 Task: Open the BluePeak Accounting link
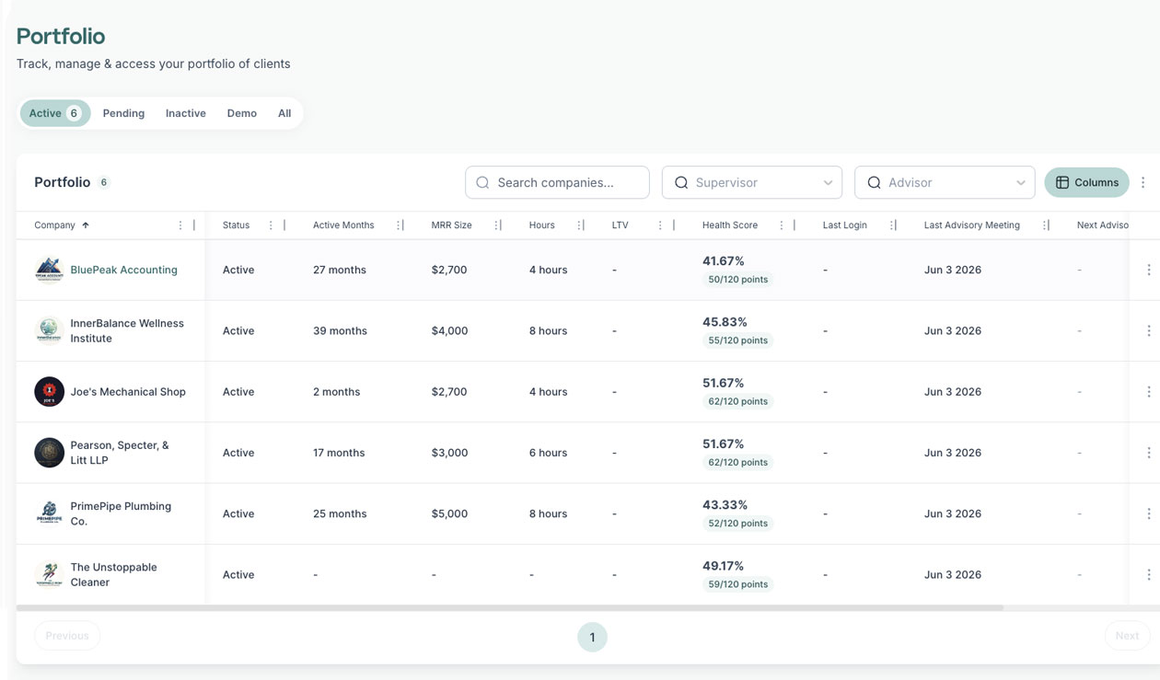[123, 270]
